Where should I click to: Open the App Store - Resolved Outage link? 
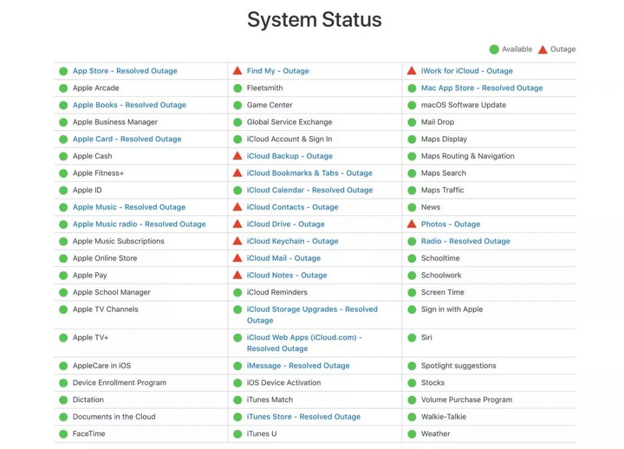(x=125, y=71)
